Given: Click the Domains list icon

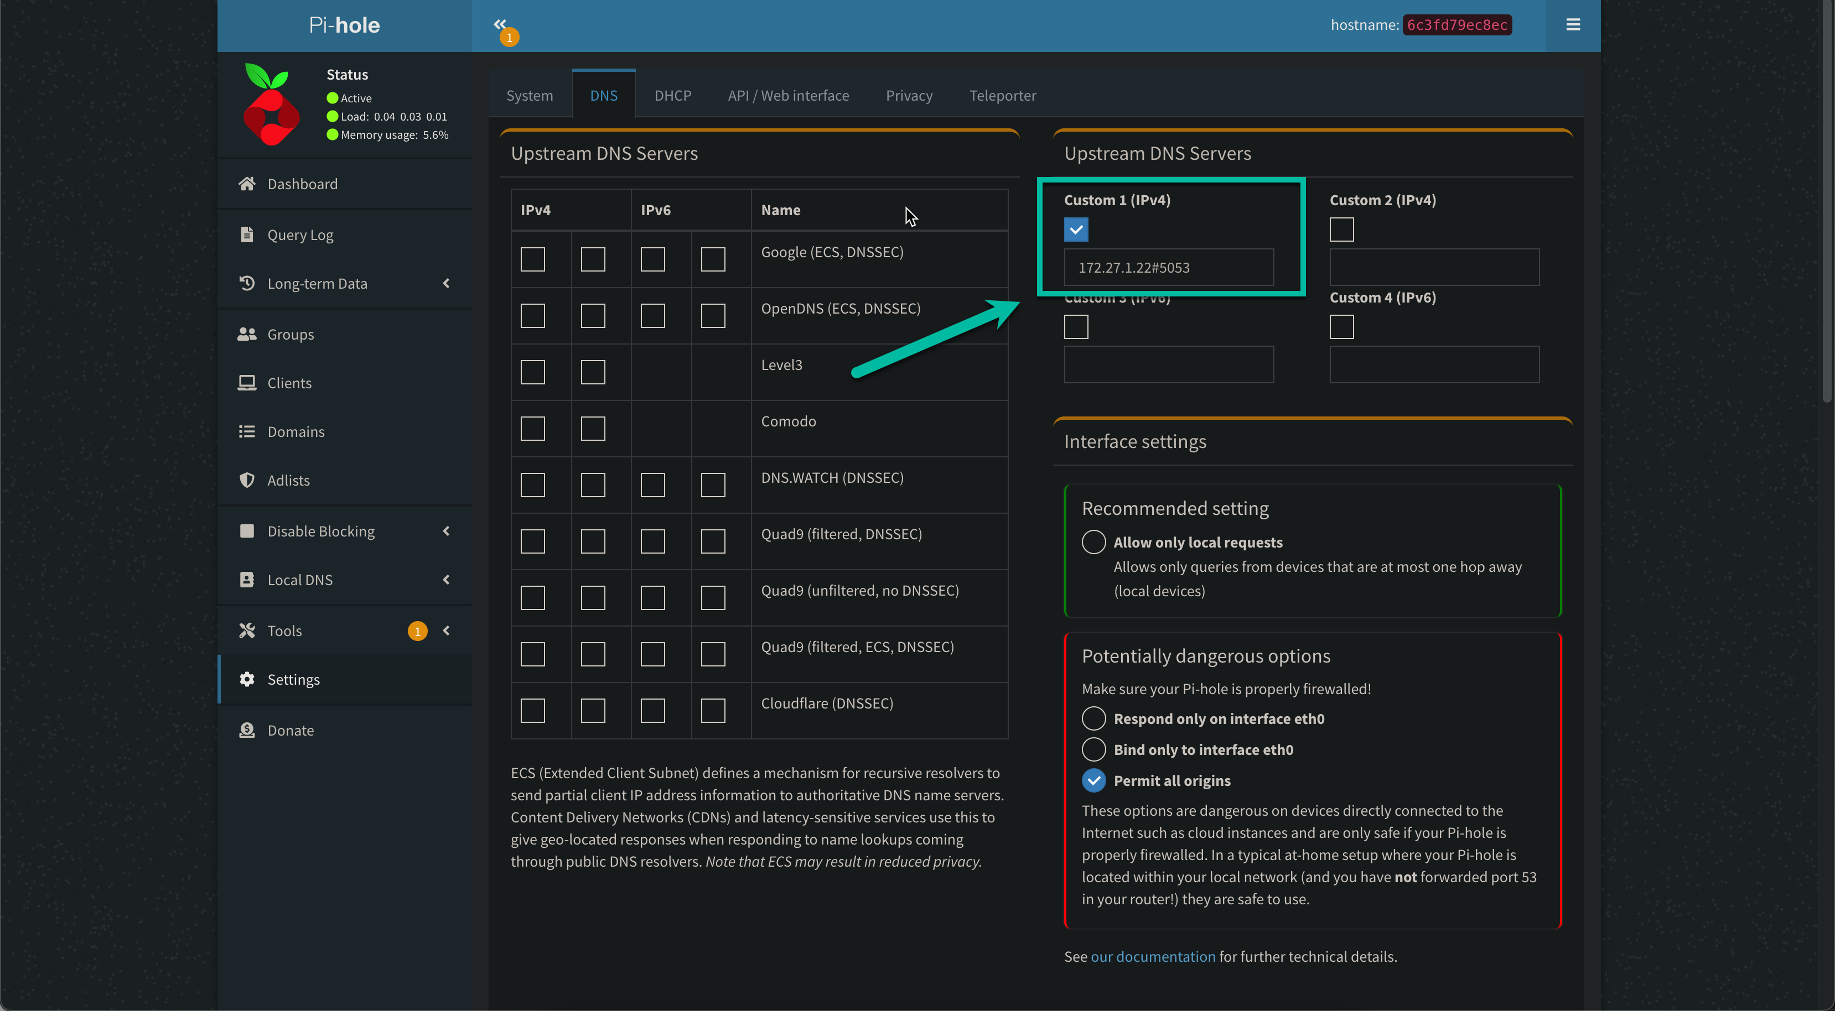Looking at the screenshot, I should point(246,431).
